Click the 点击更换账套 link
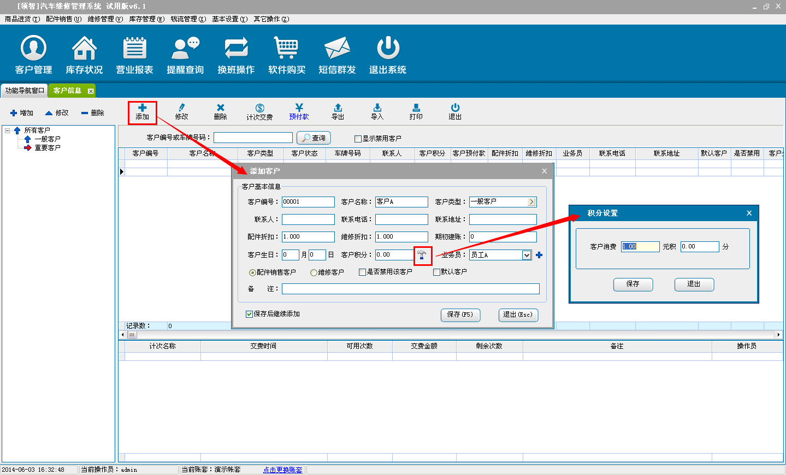The height and width of the screenshot is (475, 786). (x=282, y=470)
